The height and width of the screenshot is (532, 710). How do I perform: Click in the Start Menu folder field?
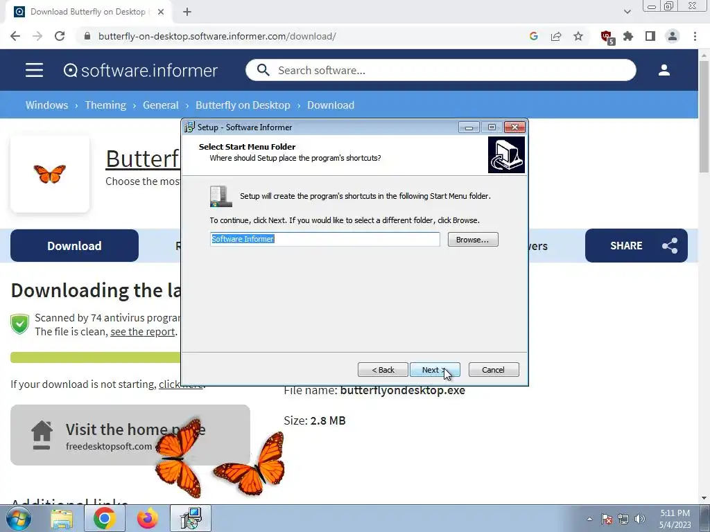324,239
